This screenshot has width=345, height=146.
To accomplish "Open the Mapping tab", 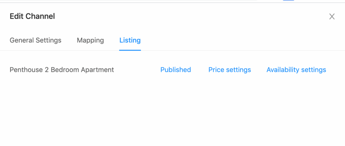I will click(x=90, y=40).
